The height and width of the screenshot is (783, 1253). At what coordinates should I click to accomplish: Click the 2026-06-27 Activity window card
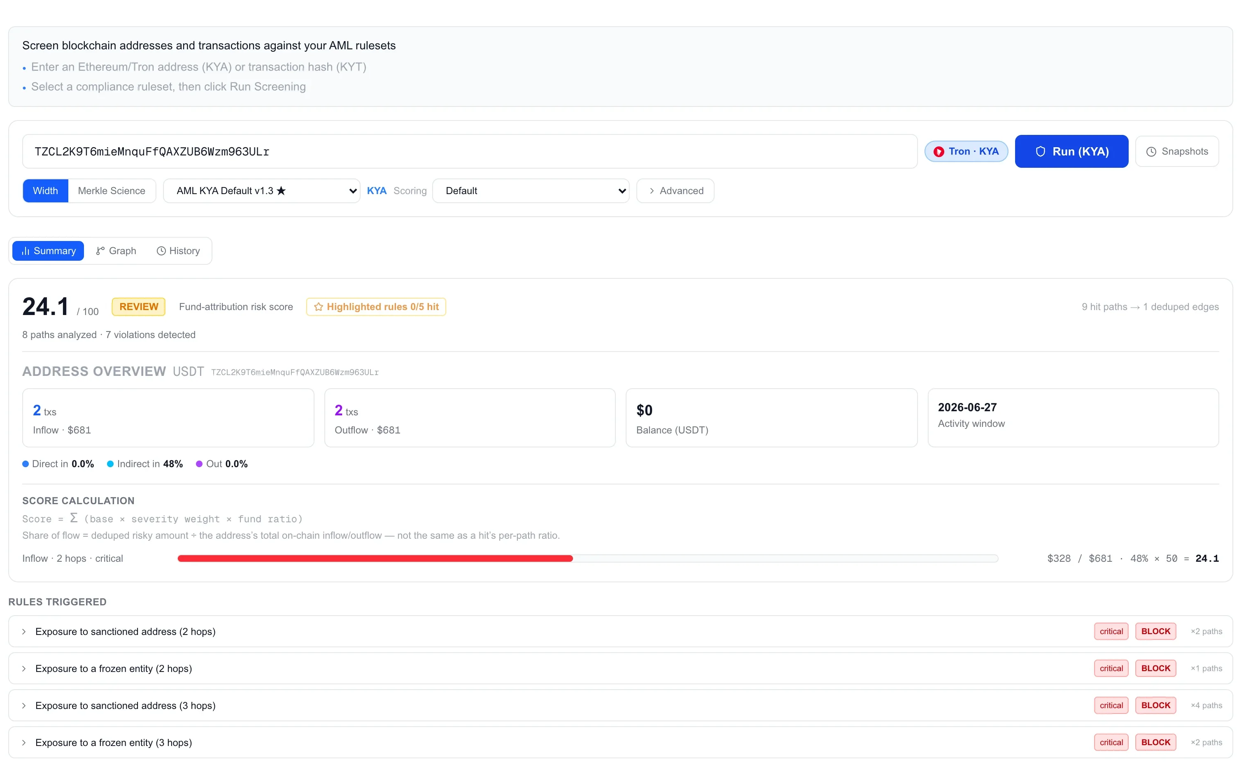pos(1073,418)
